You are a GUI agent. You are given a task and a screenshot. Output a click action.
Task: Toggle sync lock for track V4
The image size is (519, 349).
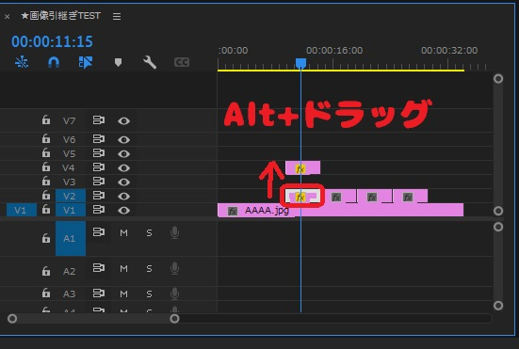pyautogui.click(x=99, y=167)
